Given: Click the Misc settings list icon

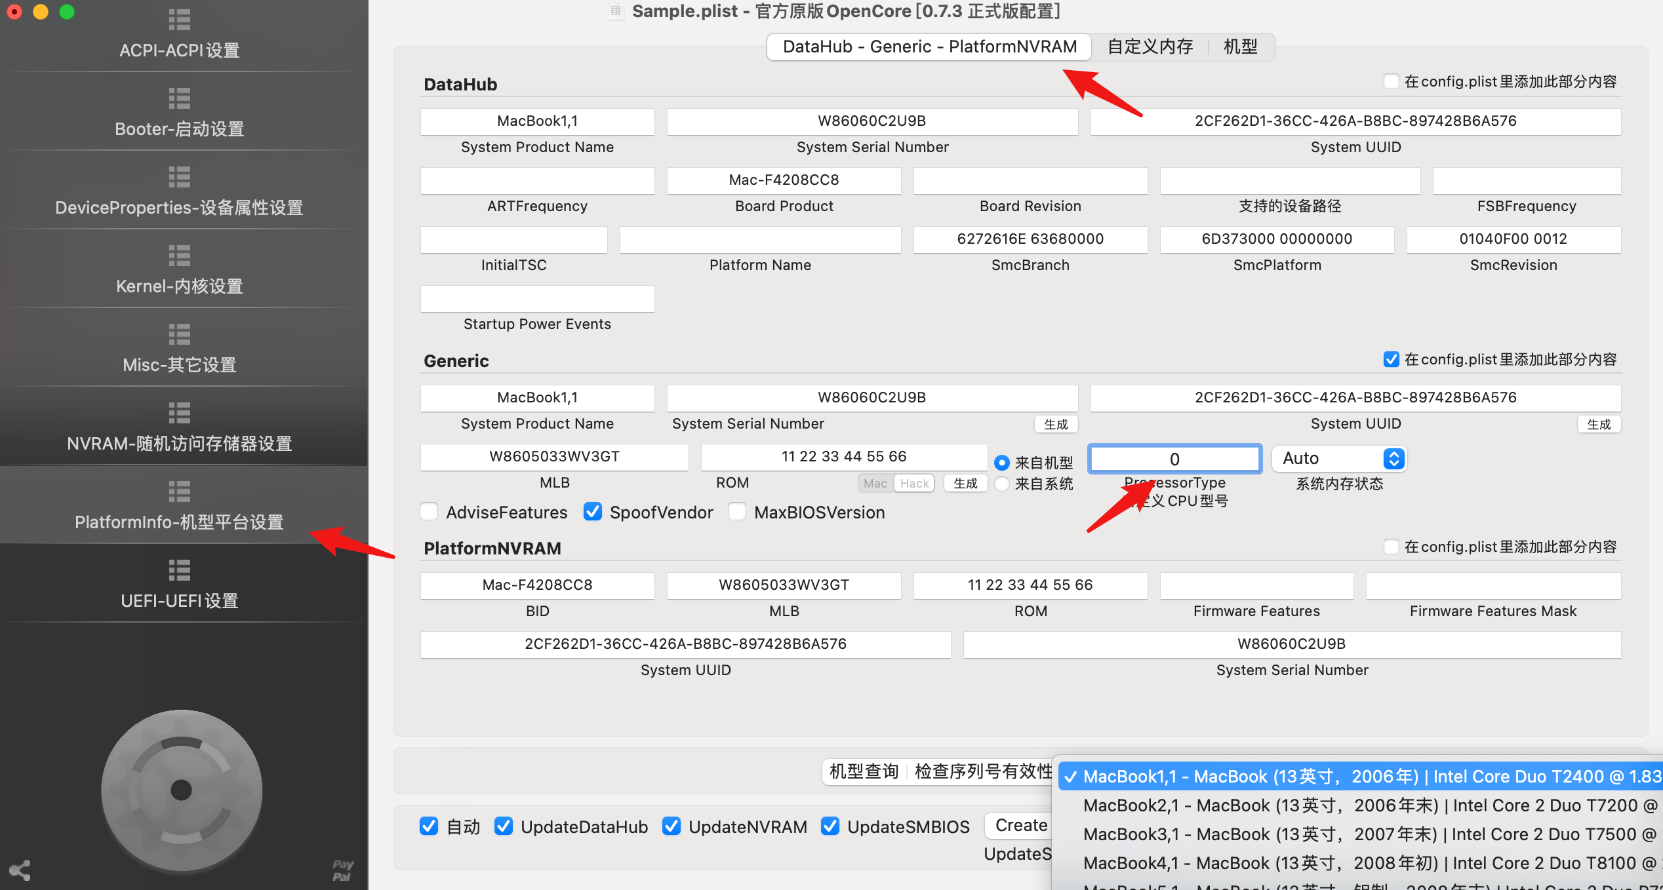Looking at the screenshot, I should coord(179,334).
